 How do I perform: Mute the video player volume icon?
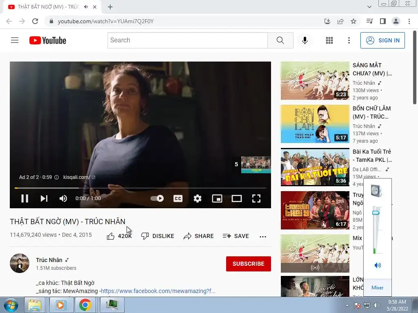click(x=63, y=198)
